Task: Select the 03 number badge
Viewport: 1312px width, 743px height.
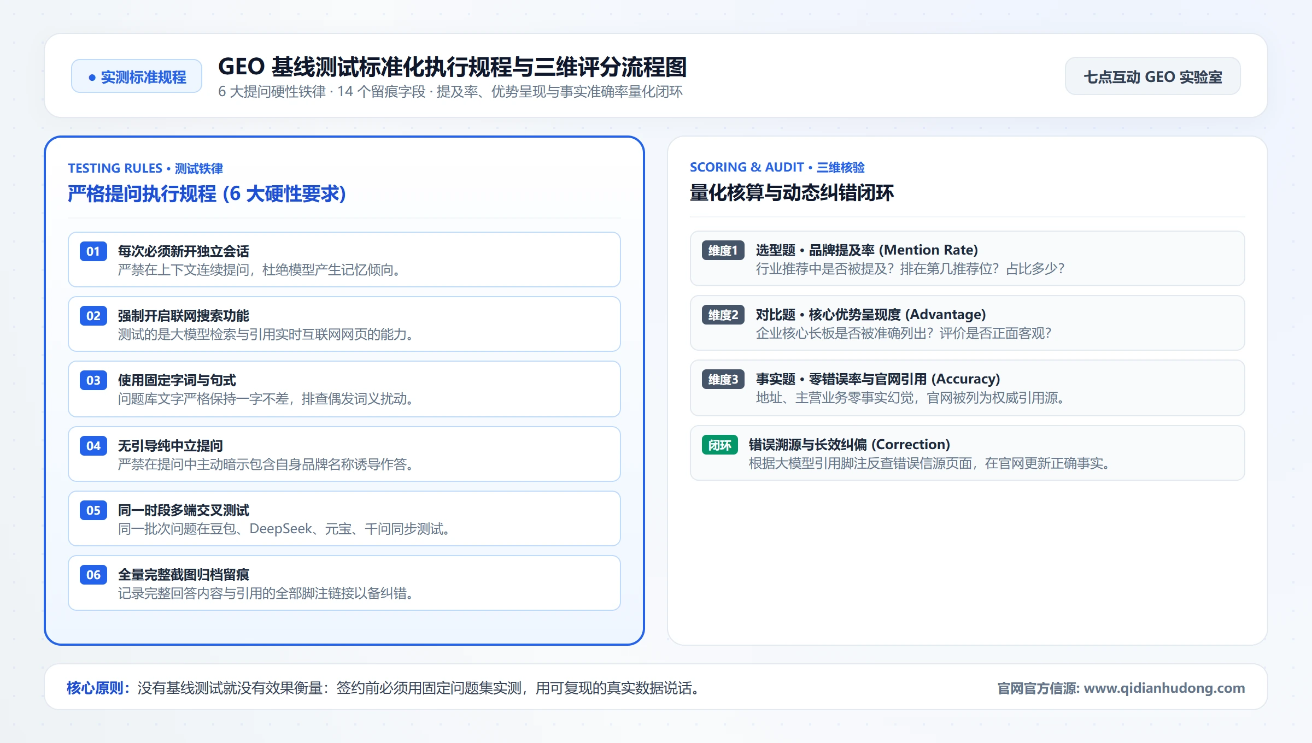Action: [x=93, y=380]
